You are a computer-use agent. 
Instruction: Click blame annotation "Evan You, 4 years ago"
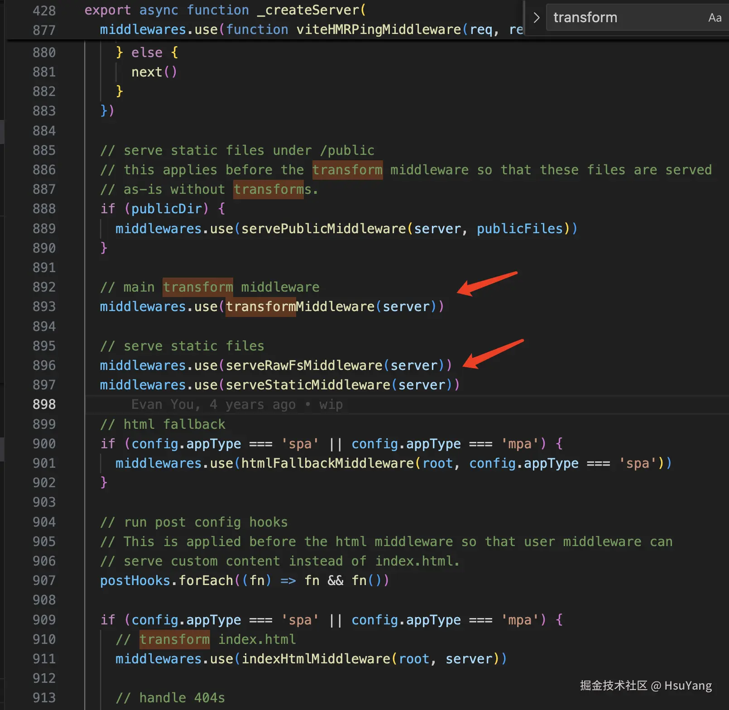[x=213, y=404]
